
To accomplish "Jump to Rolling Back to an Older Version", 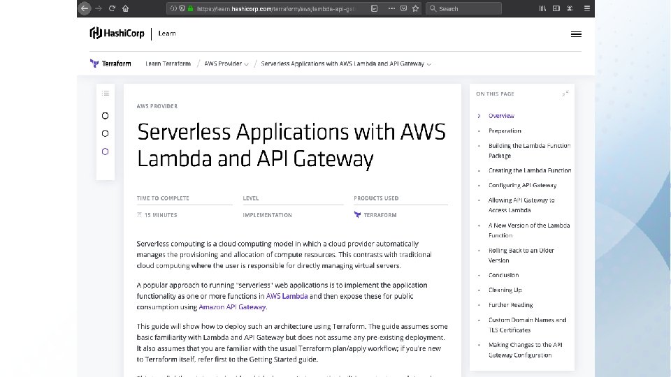I will pyautogui.click(x=521, y=256).
